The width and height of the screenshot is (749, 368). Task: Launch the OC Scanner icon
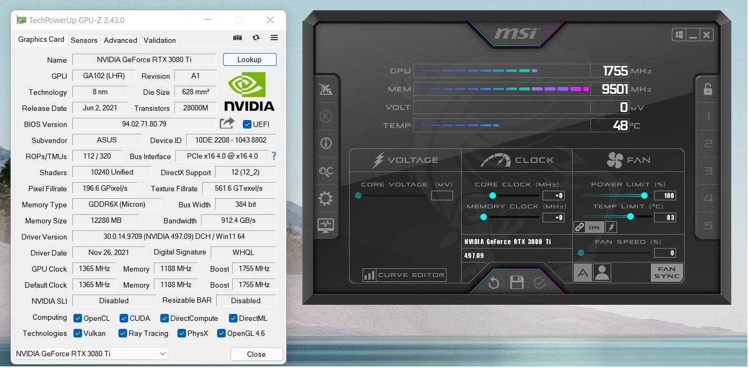pos(325,171)
